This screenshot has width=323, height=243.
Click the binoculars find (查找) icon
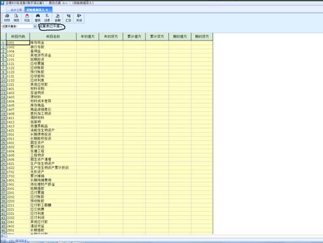point(38,18)
